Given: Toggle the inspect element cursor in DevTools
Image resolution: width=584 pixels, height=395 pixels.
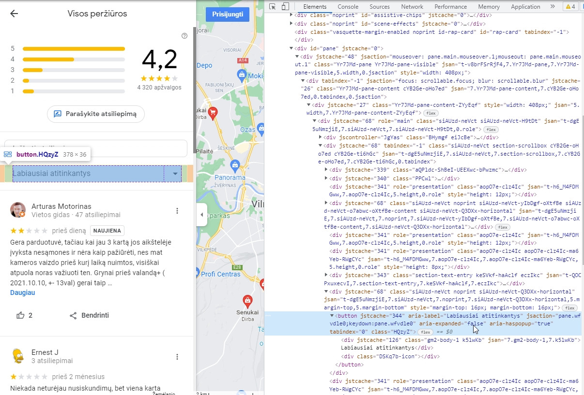Looking at the screenshot, I should (x=273, y=6).
